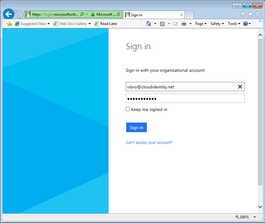Image resolution: width=265 pixels, height=223 pixels.
Task: Click the printer icon in command bar
Action: click(x=184, y=24)
